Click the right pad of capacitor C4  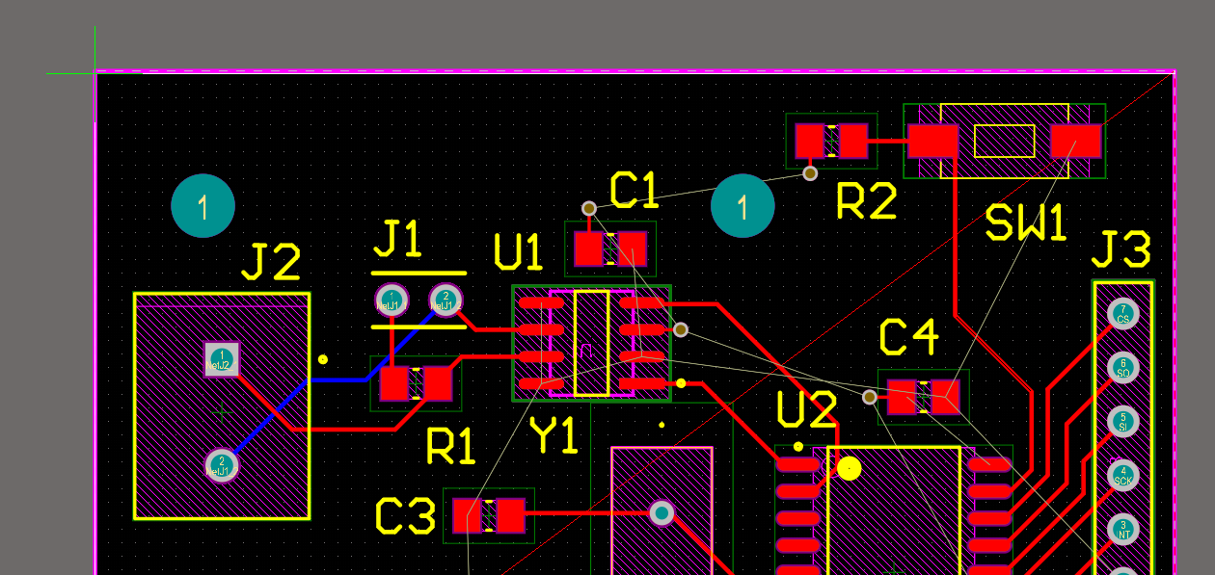coord(945,397)
